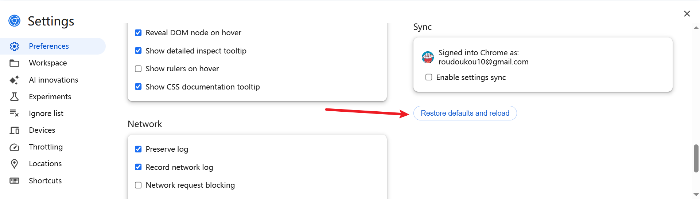The height and width of the screenshot is (199, 700).
Task: Click Restore defaults and reload button
Action: tap(465, 113)
